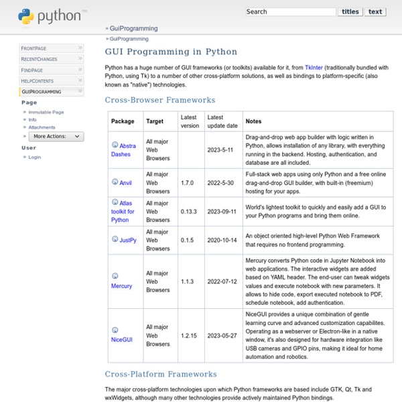Open Immutable Page link
The image size is (402, 402).
point(46,113)
